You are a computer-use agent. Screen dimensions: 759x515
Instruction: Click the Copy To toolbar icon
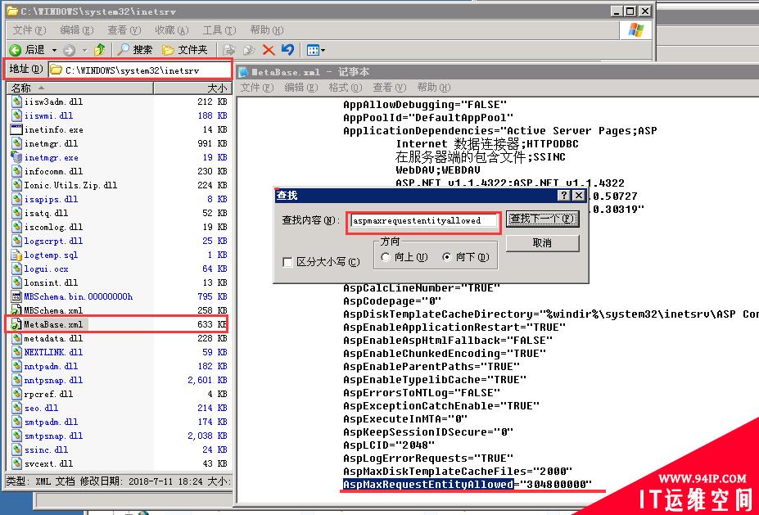pyautogui.click(x=249, y=50)
